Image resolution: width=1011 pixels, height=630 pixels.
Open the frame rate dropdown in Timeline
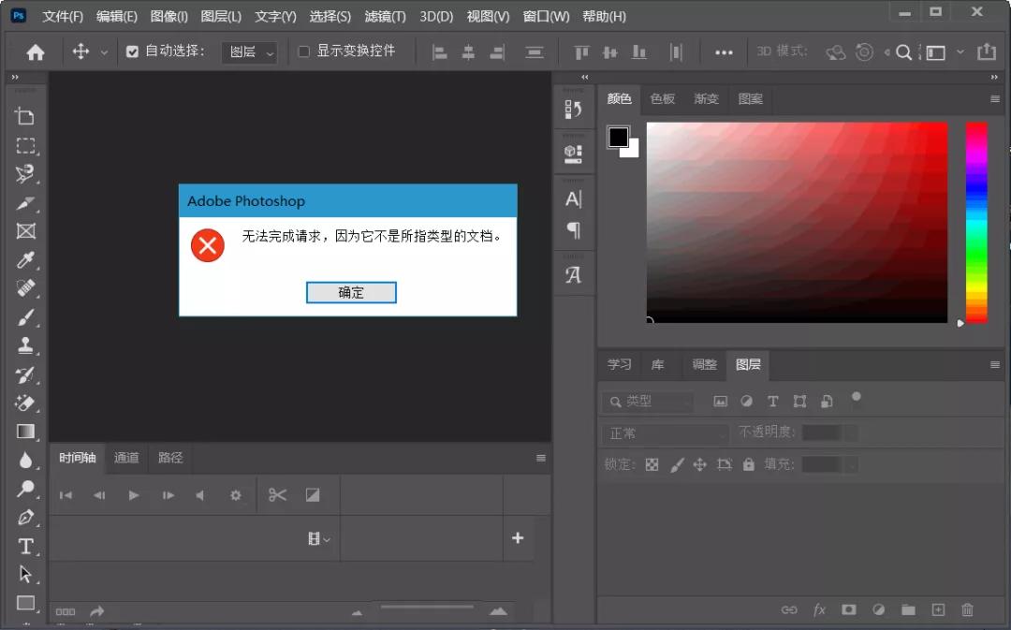coord(318,538)
